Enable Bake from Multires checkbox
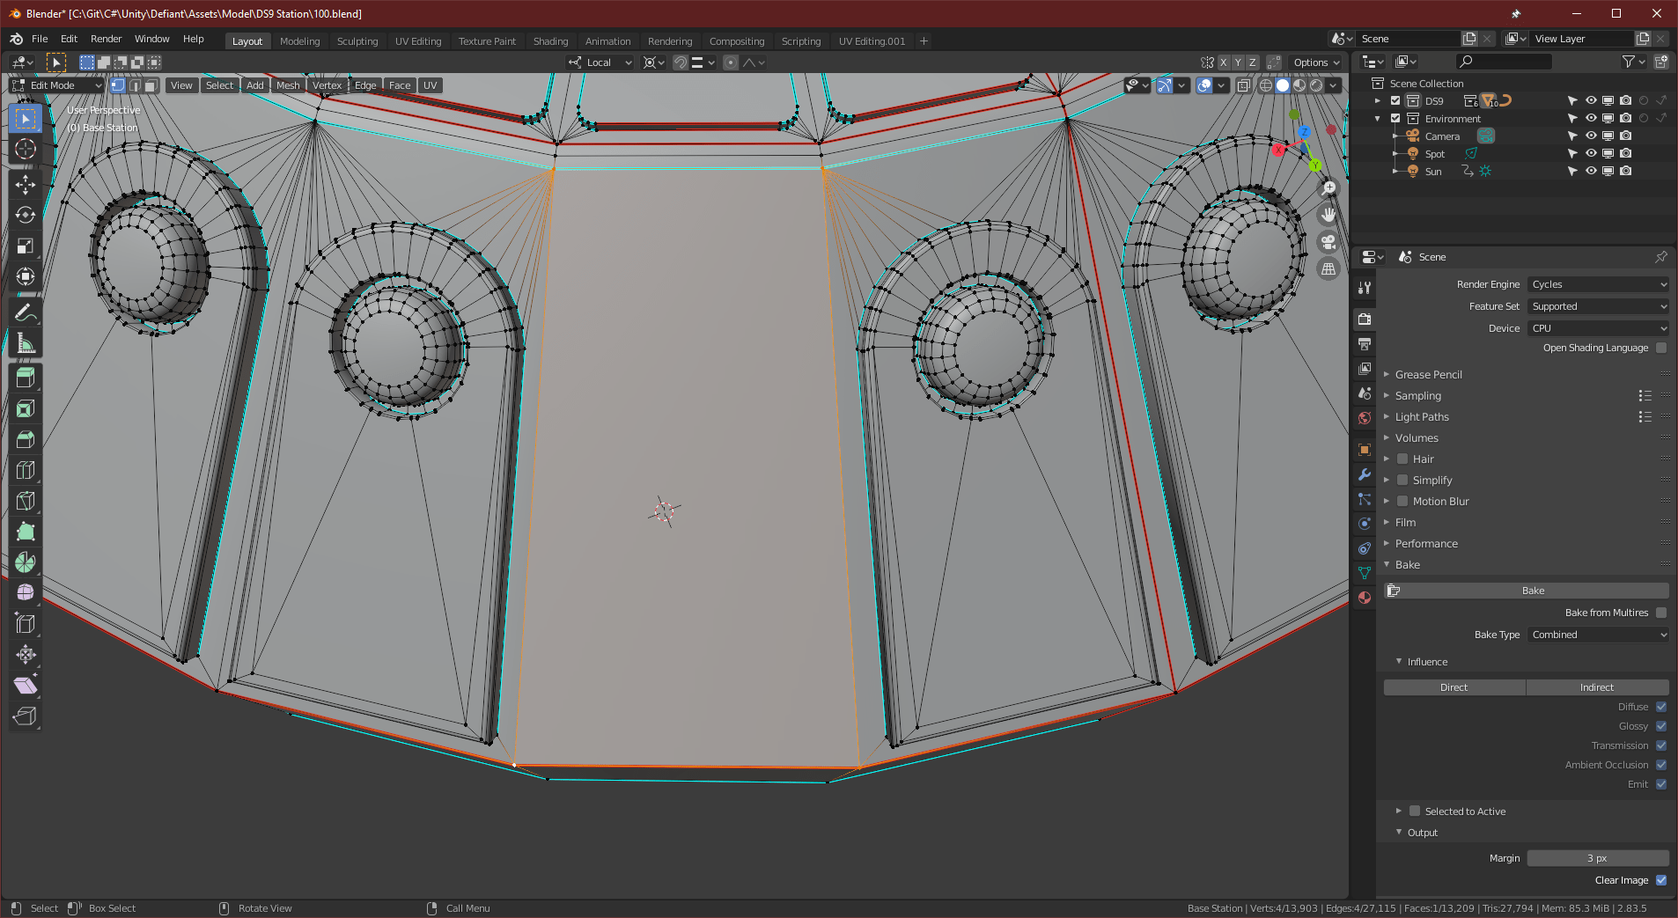 coord(1660,613)
